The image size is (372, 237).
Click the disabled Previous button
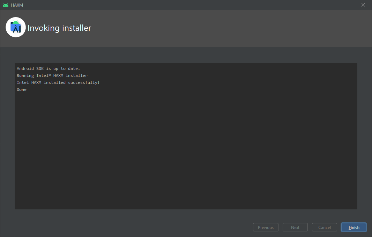pos(266,227)
